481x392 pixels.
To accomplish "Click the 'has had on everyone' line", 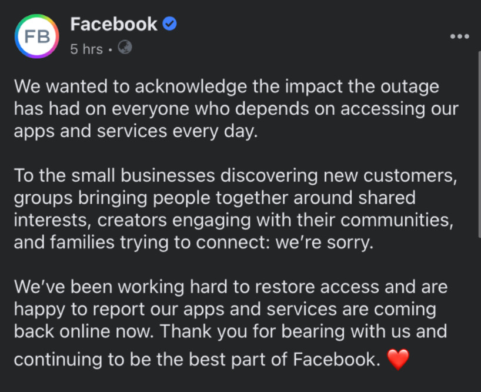I will click(x=236, y=109).
